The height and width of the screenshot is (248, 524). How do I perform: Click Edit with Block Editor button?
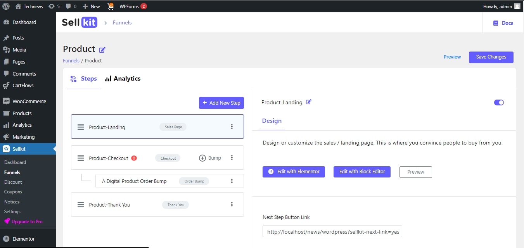(x=362, y=172)
